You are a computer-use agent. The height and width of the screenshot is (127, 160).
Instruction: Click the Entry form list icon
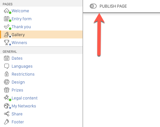pos(7,19)
